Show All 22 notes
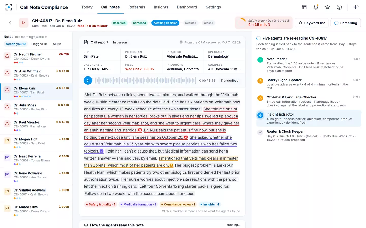The height and width of the screenshot is (228, 366). click(57, 44)
